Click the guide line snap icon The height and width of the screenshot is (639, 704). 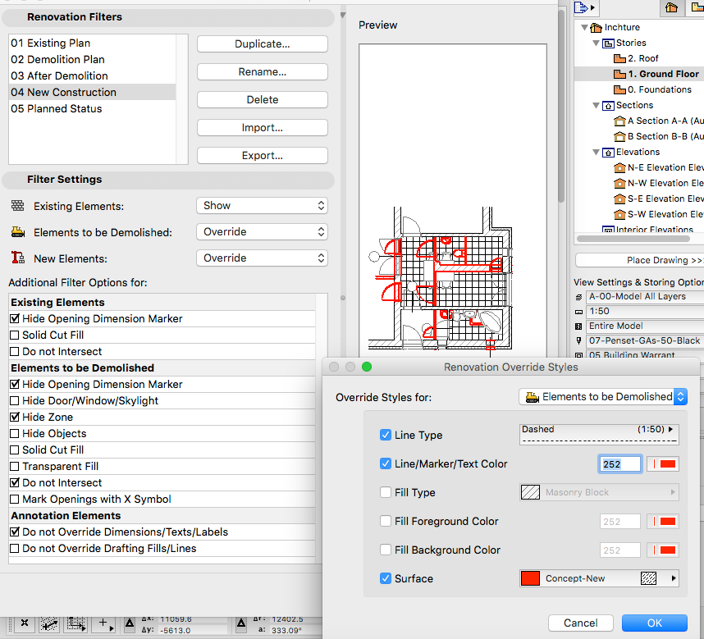49,623
